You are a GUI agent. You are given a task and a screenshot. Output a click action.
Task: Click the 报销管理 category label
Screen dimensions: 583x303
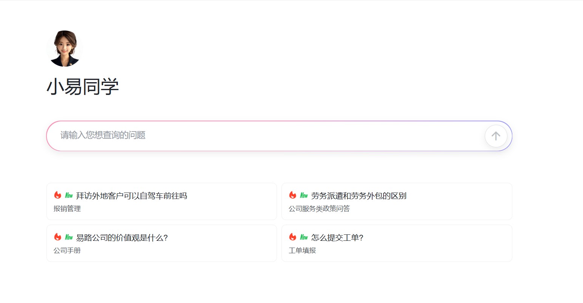(67, 209)
